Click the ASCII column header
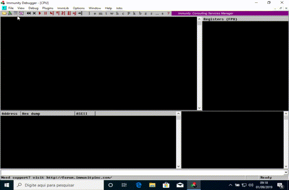289x190 pixels. (85, 114)
